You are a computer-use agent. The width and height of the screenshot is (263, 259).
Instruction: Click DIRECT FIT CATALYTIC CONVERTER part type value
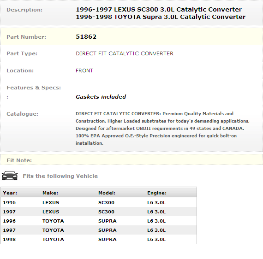[125, 53]
